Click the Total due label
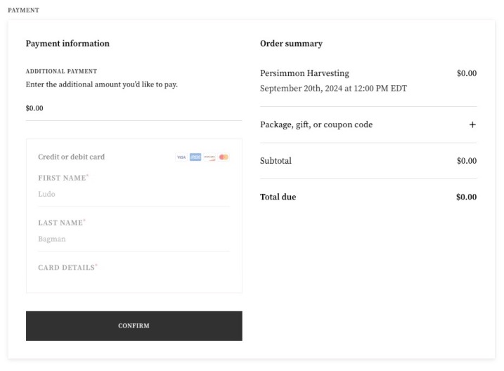The width and height of the screenshot is (504, 371). 278,197
